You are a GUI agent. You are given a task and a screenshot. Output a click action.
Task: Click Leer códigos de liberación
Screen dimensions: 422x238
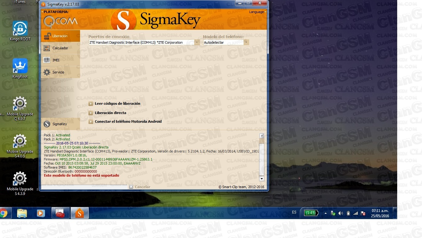click(114, 104)
